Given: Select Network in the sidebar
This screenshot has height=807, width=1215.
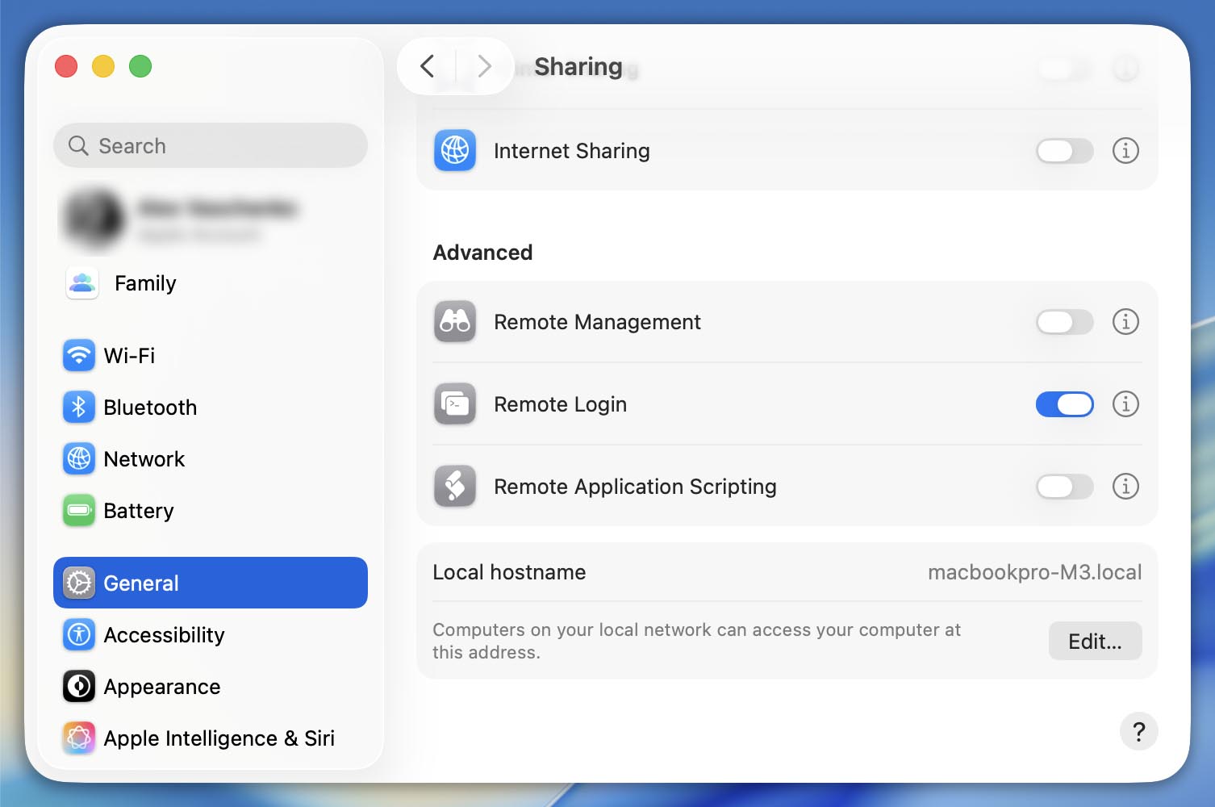Looking at the screenshot, I should [211, 458].
